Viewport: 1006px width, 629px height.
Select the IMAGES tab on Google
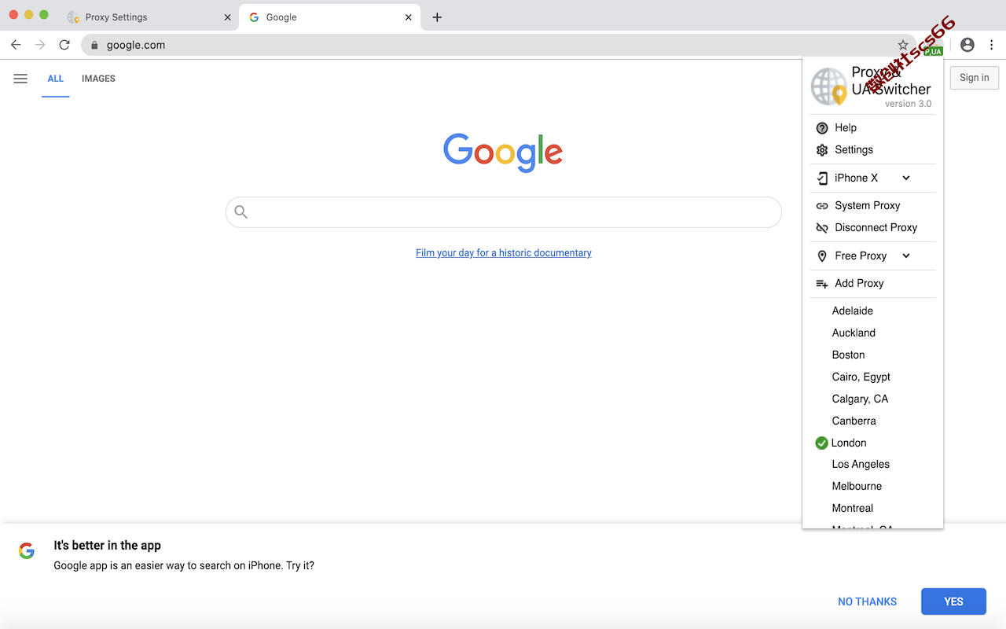[98, 79]
